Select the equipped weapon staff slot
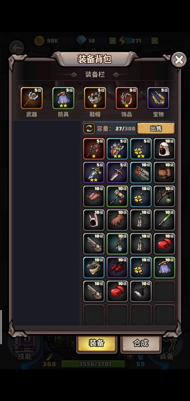 (x=32, y=98)
